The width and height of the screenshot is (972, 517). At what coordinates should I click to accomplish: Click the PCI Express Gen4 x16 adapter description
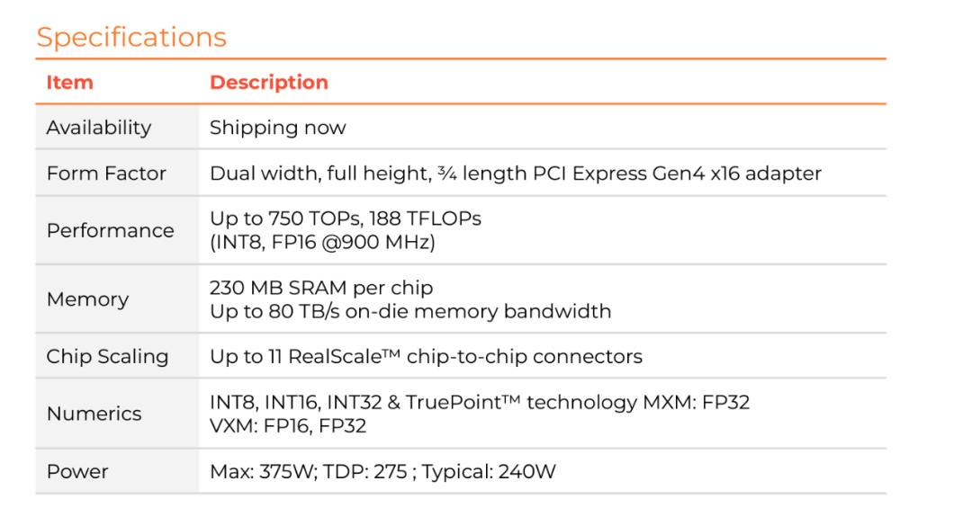[515, 174]
